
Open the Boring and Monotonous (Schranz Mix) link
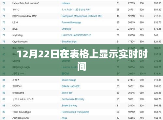click(x=82, y=16)
